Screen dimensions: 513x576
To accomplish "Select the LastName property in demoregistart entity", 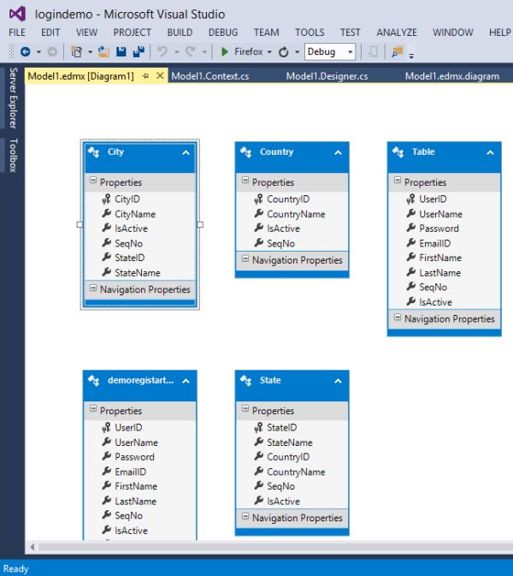I will tap(135, 501).
